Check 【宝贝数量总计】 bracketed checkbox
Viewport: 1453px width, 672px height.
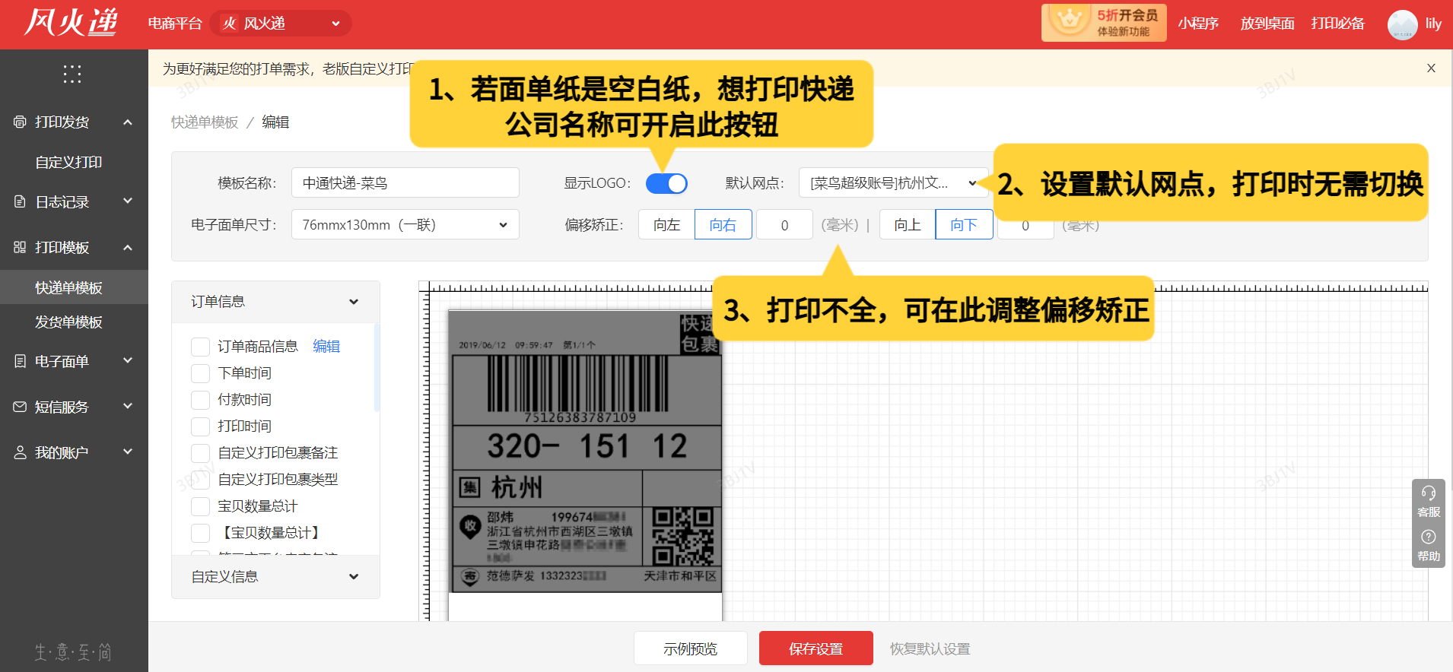click(201, 533)
